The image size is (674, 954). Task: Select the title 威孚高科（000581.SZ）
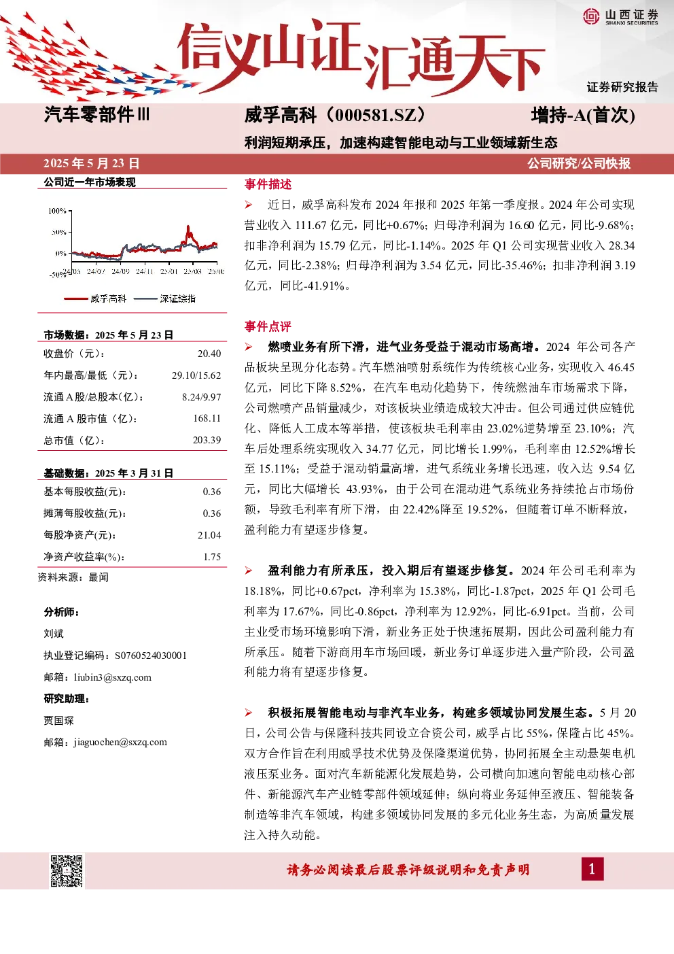pos(338,115)
